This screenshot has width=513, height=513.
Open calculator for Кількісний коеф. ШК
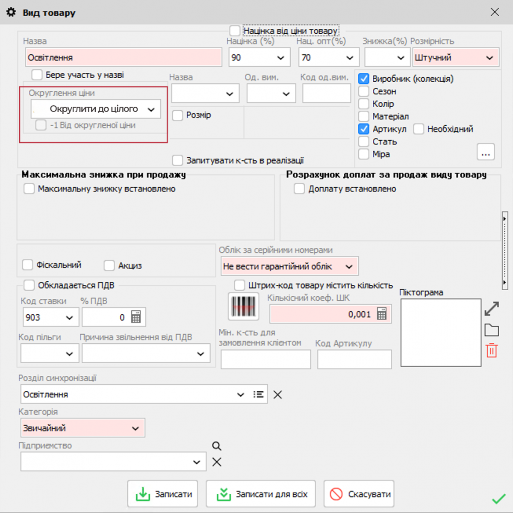(x=382, y=314)
